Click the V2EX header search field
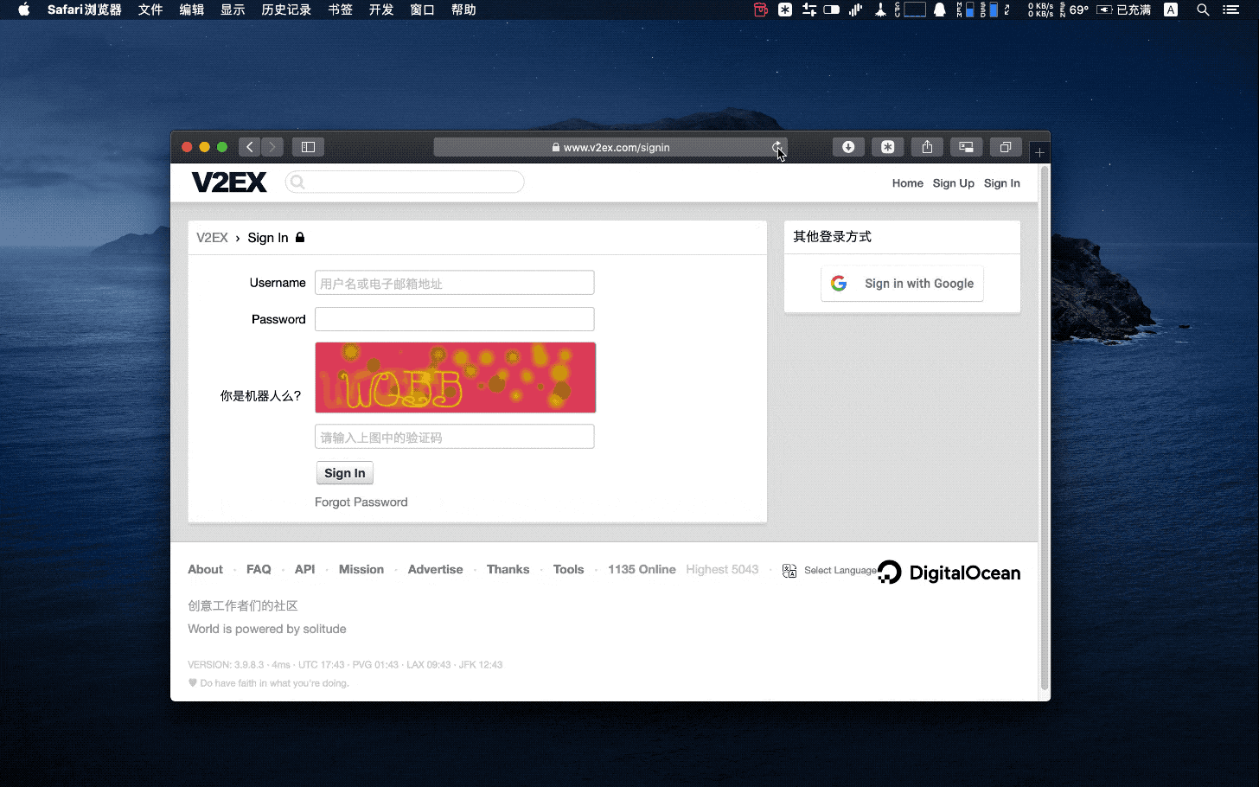 point(405,182)
